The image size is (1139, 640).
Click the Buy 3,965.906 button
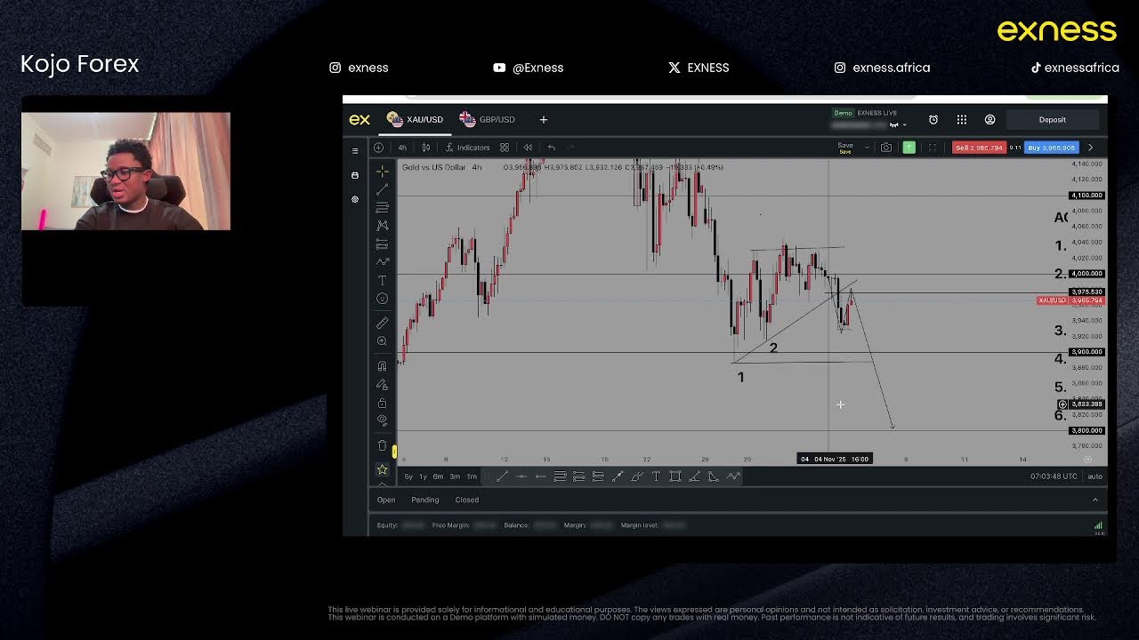tap(1051, 148)
